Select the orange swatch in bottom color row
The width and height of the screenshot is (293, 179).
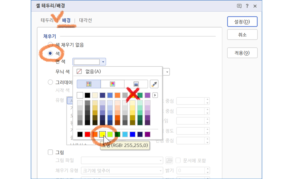[x=95, y=134]
